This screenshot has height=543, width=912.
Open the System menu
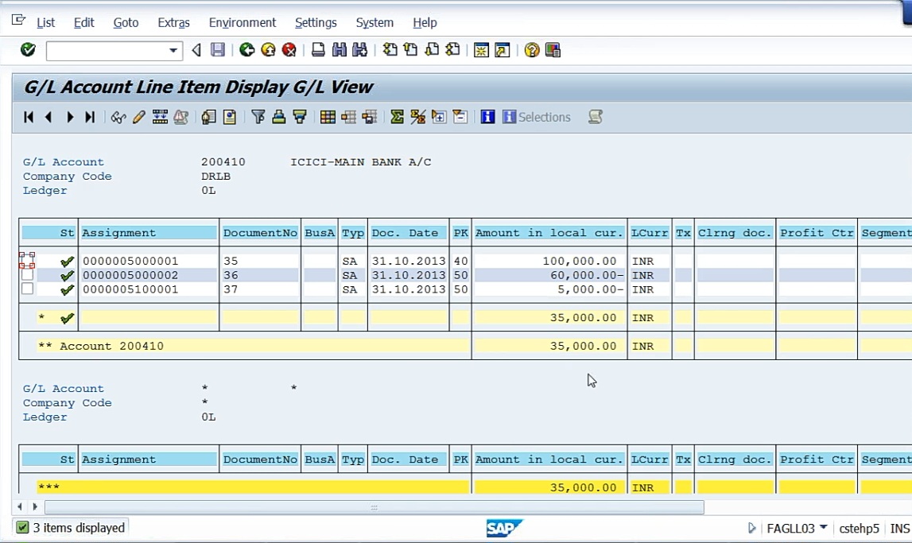(375, 23)
